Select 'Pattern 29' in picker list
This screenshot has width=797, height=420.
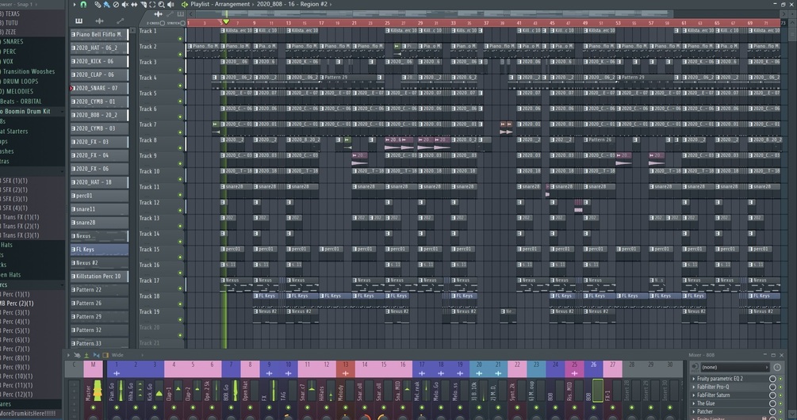(x=99, y=316)
